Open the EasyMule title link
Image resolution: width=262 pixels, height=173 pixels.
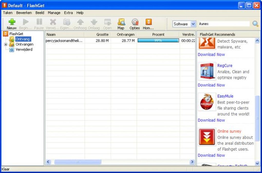tap(225, 96)
